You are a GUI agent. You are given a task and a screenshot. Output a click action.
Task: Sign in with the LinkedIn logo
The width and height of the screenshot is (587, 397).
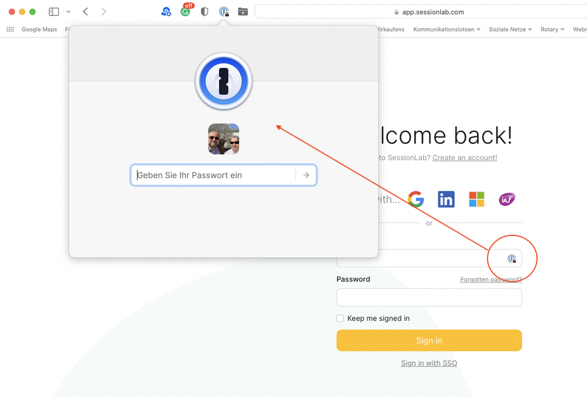446,200
